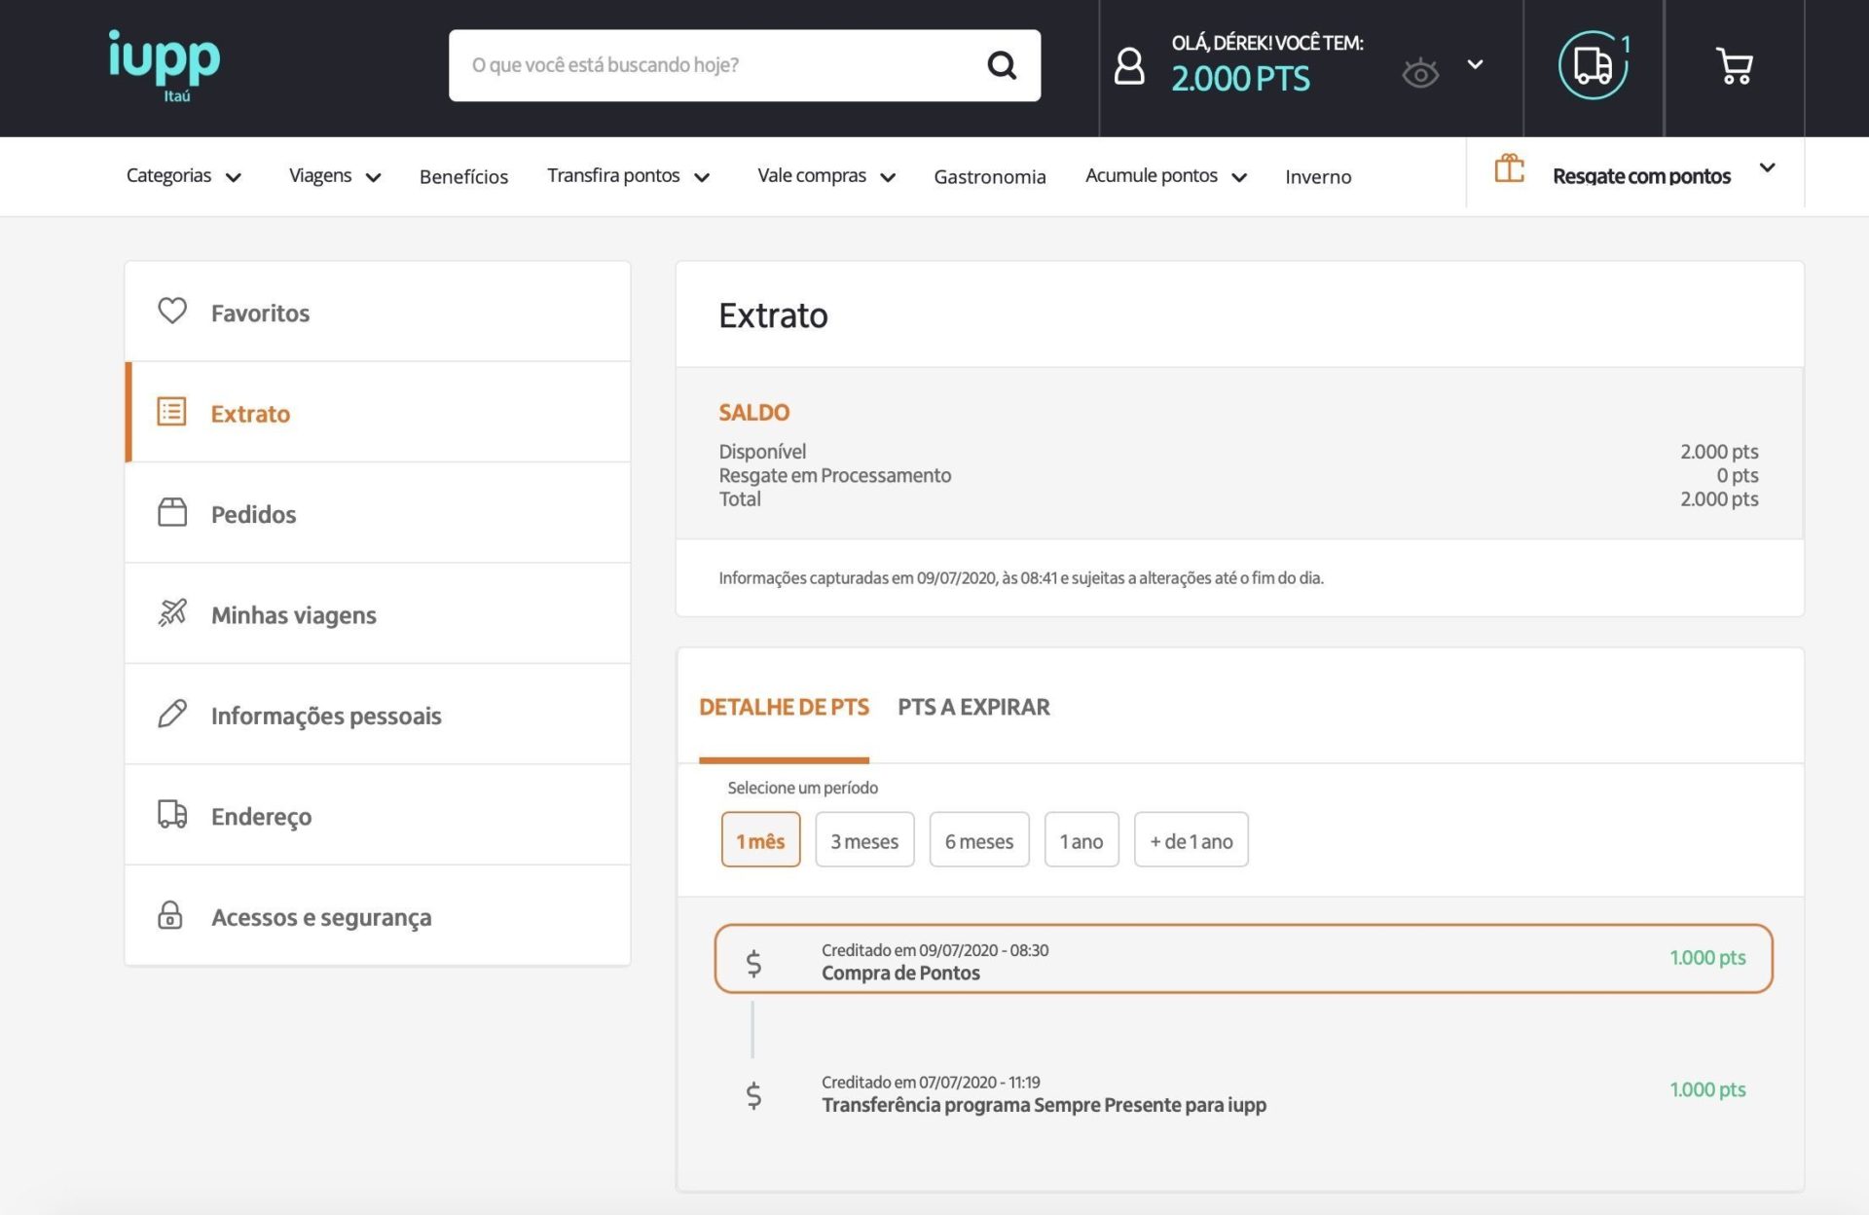Click the 'Creditado em 09/07/2020 - 08:30' text
Viewport: 1869px width, 1215px height.
934,950
